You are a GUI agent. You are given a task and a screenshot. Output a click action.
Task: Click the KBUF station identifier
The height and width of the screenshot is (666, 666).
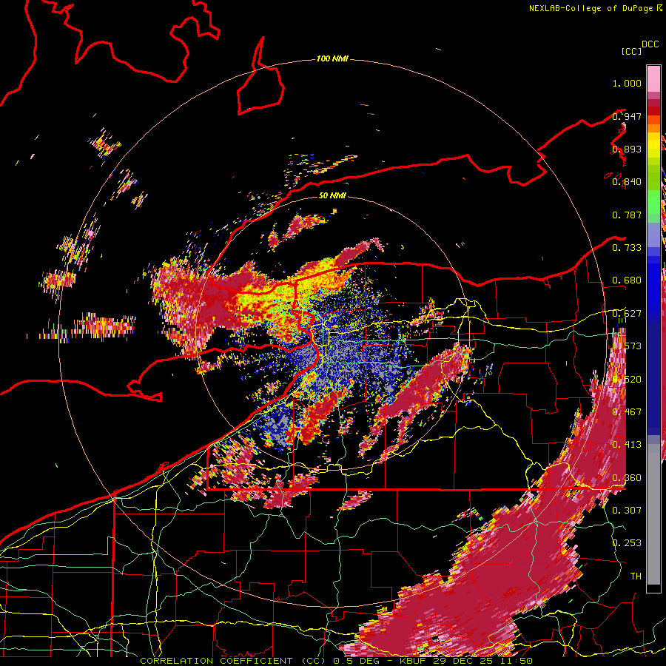411,661
